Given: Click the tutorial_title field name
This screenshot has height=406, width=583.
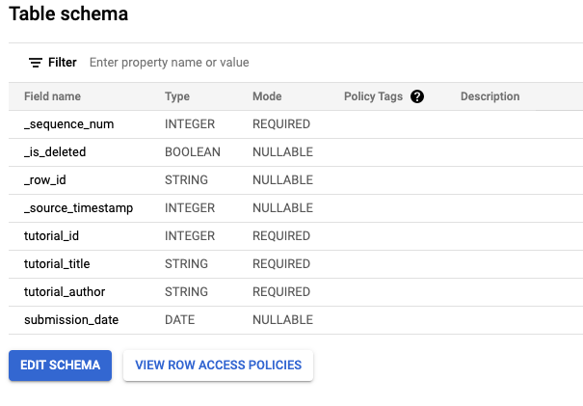Looking at the screenshot, I should [57, 264].
